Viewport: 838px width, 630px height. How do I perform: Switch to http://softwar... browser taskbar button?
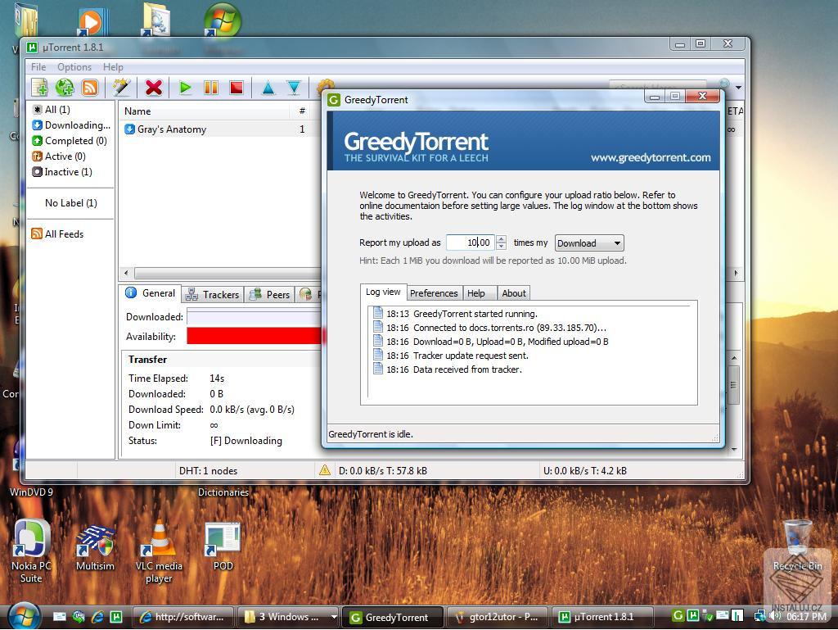click(182, 617)
